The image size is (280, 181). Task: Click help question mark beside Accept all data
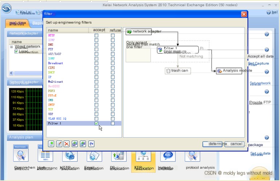[267, 50]
